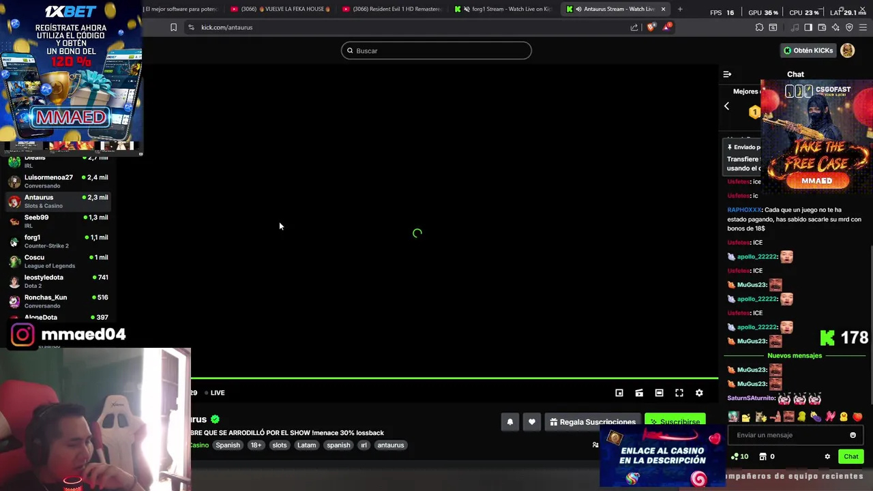
Task: Open the Brave VPN shield icon
Action: point(849,27)
